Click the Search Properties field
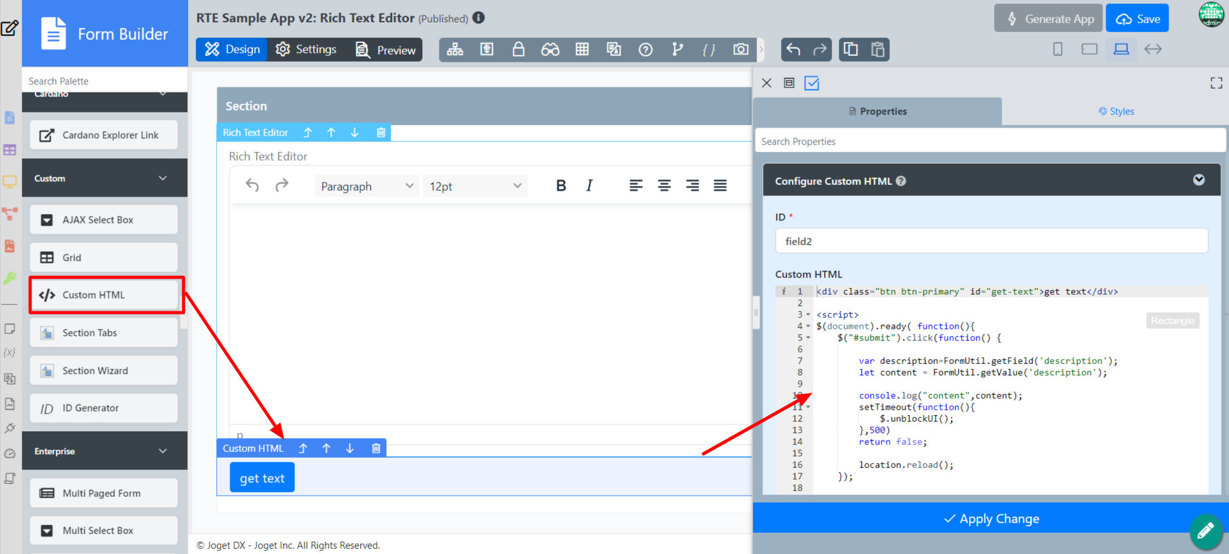 click(990, 141)
